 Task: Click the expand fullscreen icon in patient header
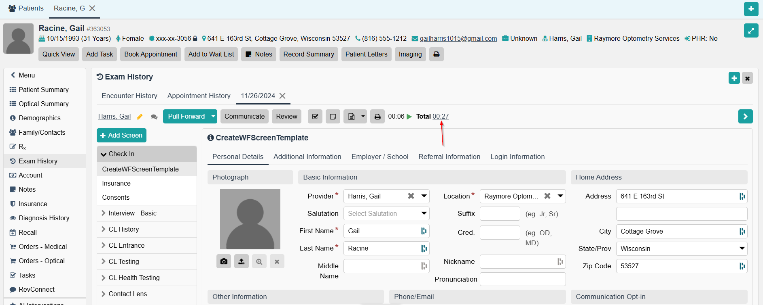tap(751, 31)
